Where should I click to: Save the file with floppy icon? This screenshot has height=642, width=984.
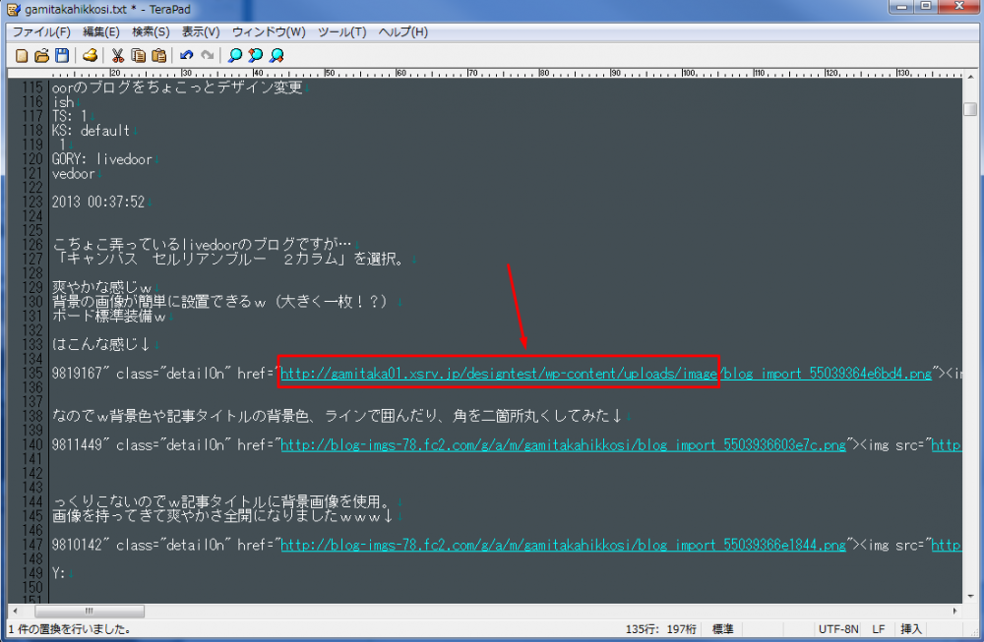point(62,56)
